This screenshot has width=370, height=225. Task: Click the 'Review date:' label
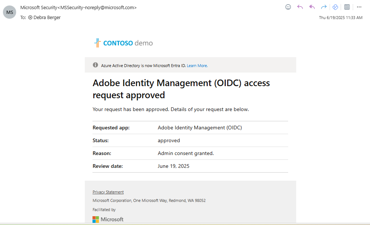[108, 166]
